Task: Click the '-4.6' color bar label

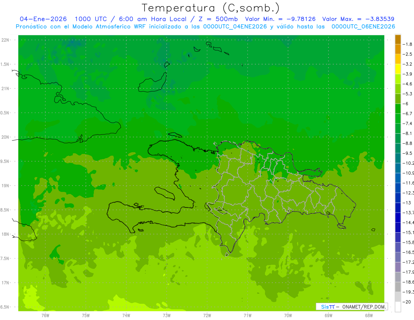Action: (408, 84)
